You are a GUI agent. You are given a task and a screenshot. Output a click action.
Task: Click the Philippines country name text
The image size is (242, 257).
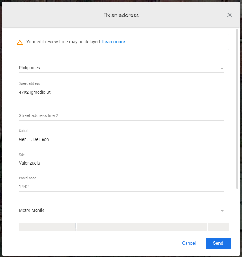coord(29,68)
